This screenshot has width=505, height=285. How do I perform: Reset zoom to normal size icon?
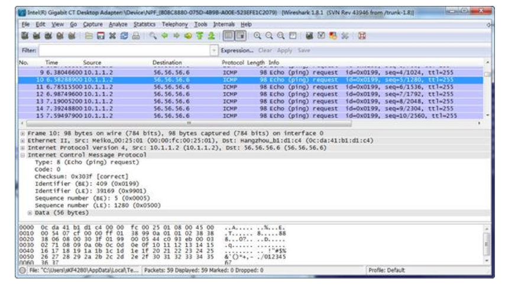(281, 35)
